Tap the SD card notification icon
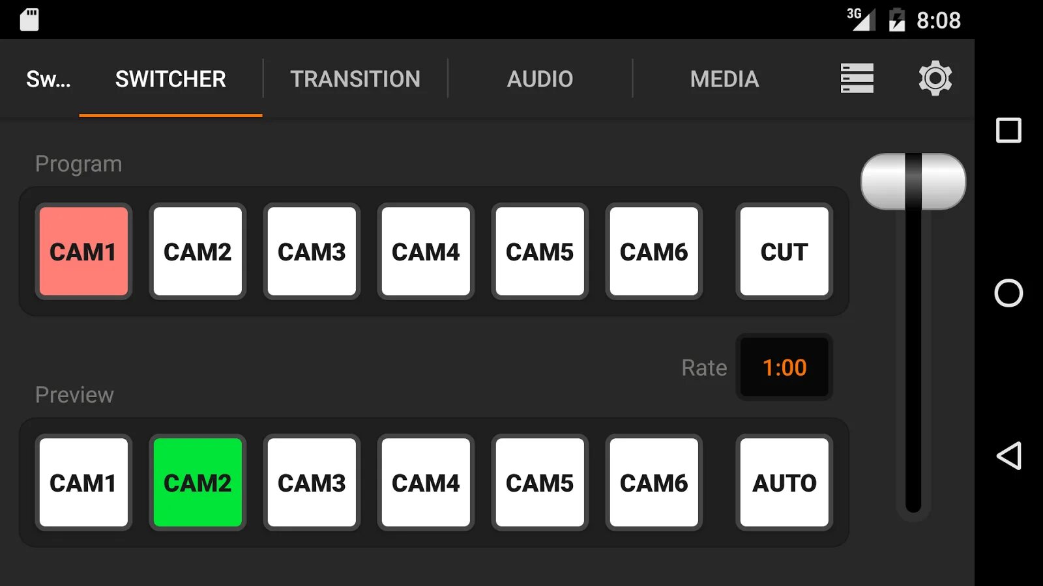This screenshot has height=586, width=1043. click(x=29, y=20)
